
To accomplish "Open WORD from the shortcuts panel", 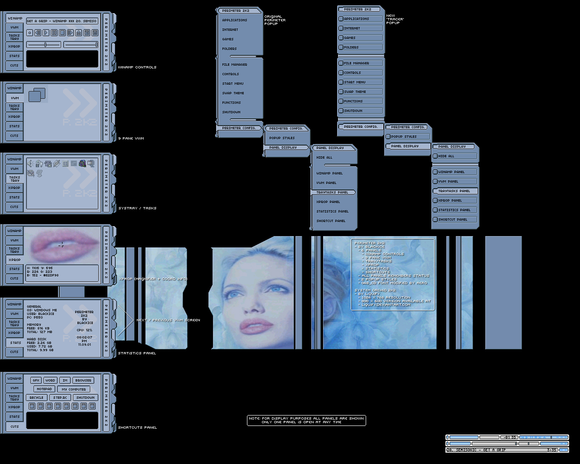I will point(50,381).
